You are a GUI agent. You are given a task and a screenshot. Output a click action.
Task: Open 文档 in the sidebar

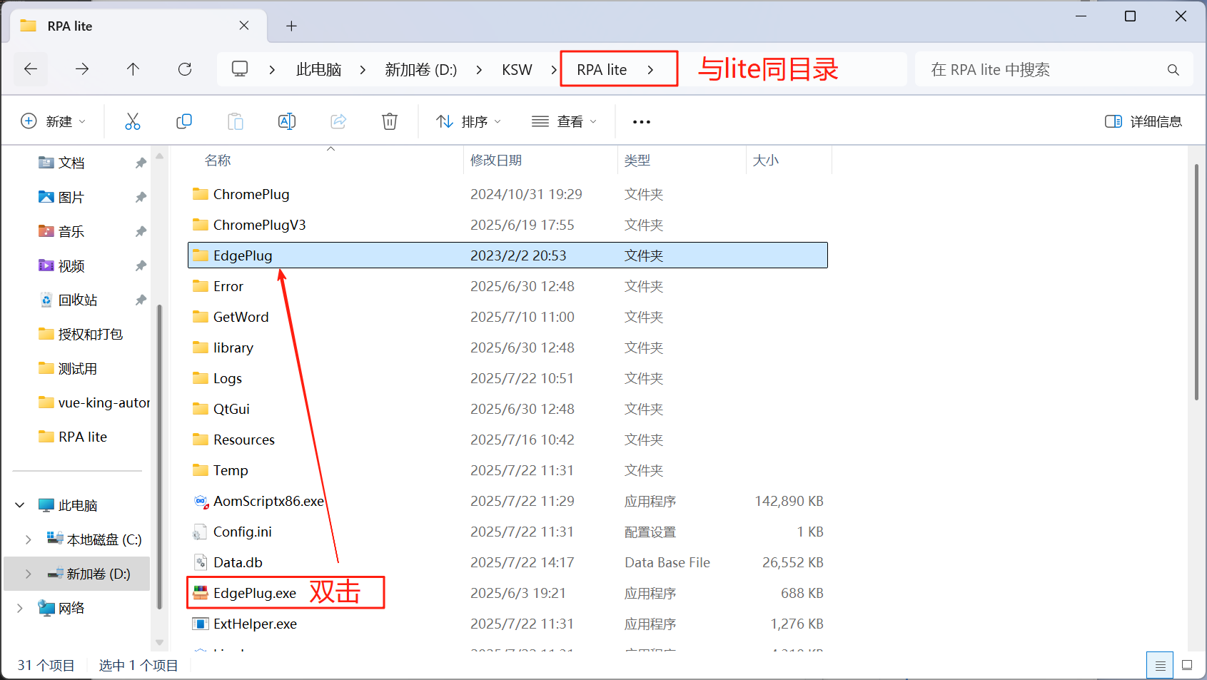coord(71,163)
